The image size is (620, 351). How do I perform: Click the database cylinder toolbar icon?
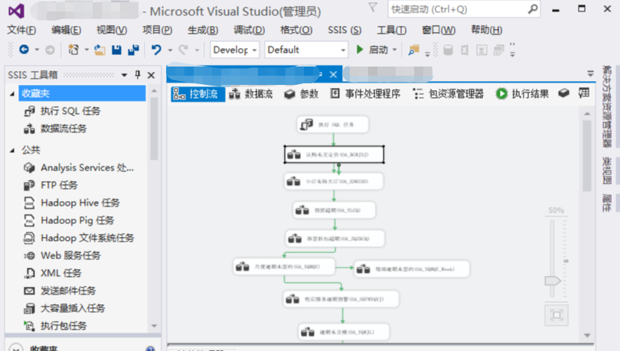tap(448, 50)
